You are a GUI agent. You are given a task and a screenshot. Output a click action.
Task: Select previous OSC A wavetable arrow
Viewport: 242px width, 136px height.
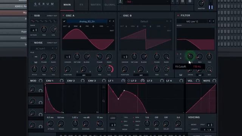tap(110, 21)
